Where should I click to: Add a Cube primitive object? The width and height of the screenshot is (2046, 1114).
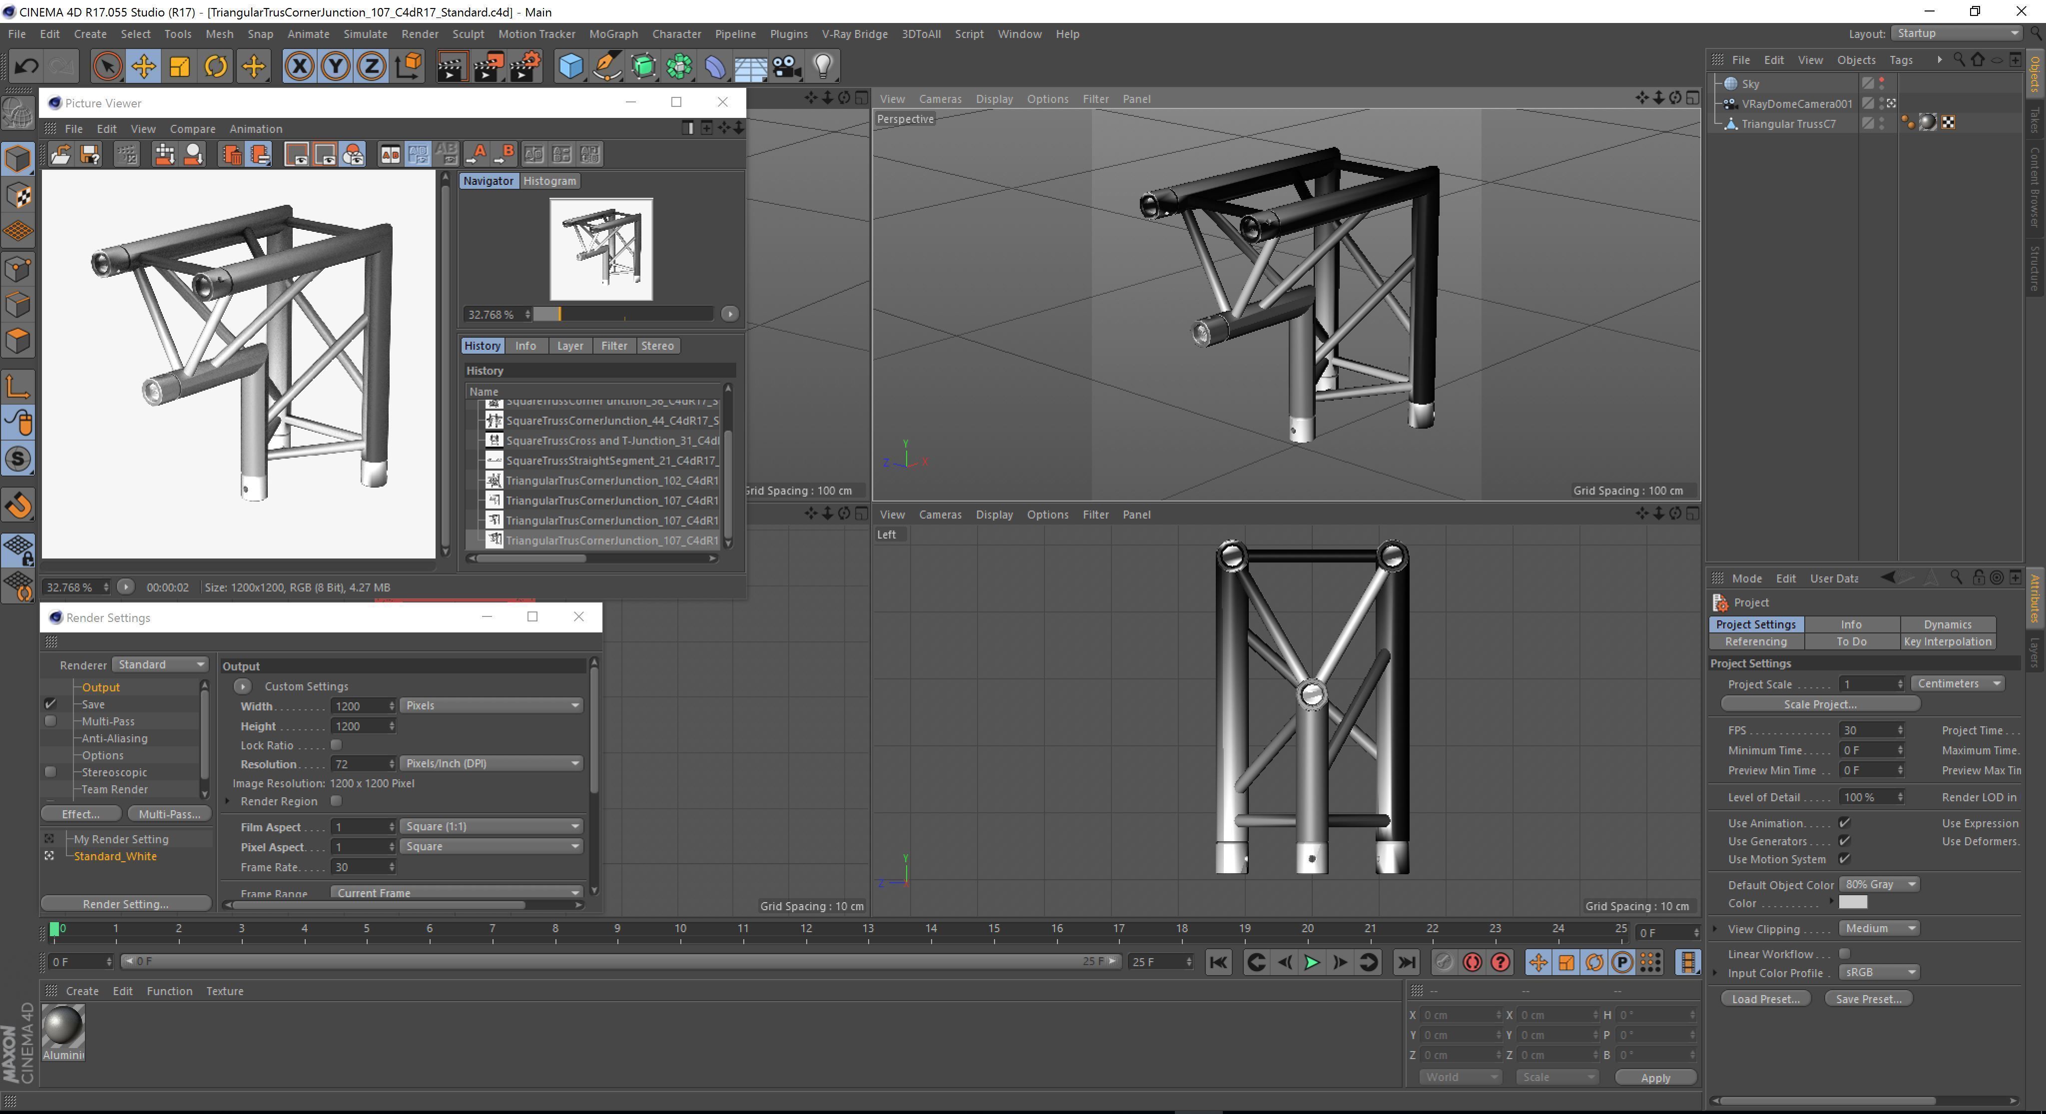pyautogui.click(x=570, y=66)
